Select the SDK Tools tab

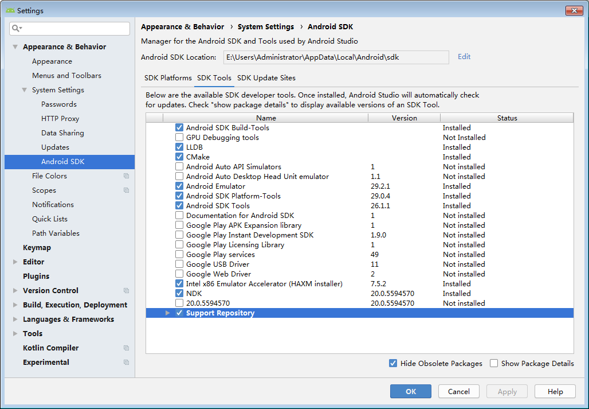point(214,78)
